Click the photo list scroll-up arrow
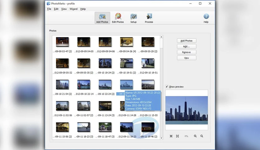Image resolution: width=260 pixels, height=150 pixels. coord(161,37)
